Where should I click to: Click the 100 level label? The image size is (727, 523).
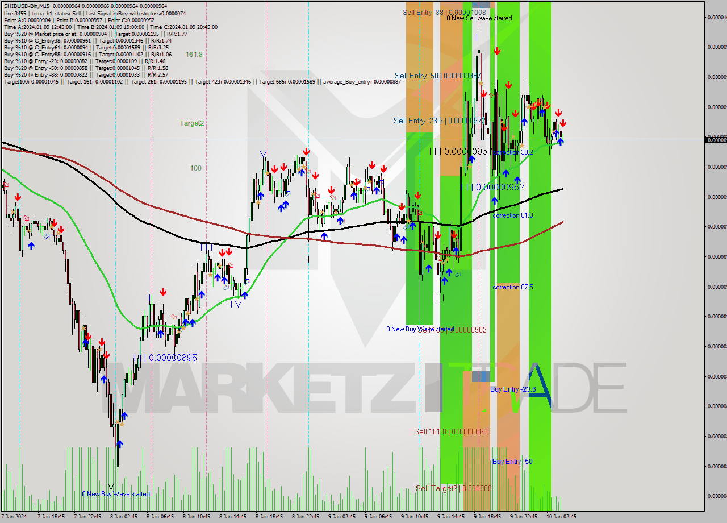(x=196, y=168)
